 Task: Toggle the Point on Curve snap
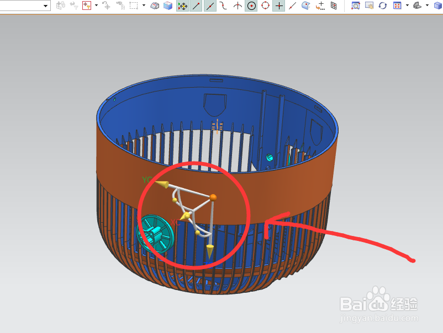point(292,6)
